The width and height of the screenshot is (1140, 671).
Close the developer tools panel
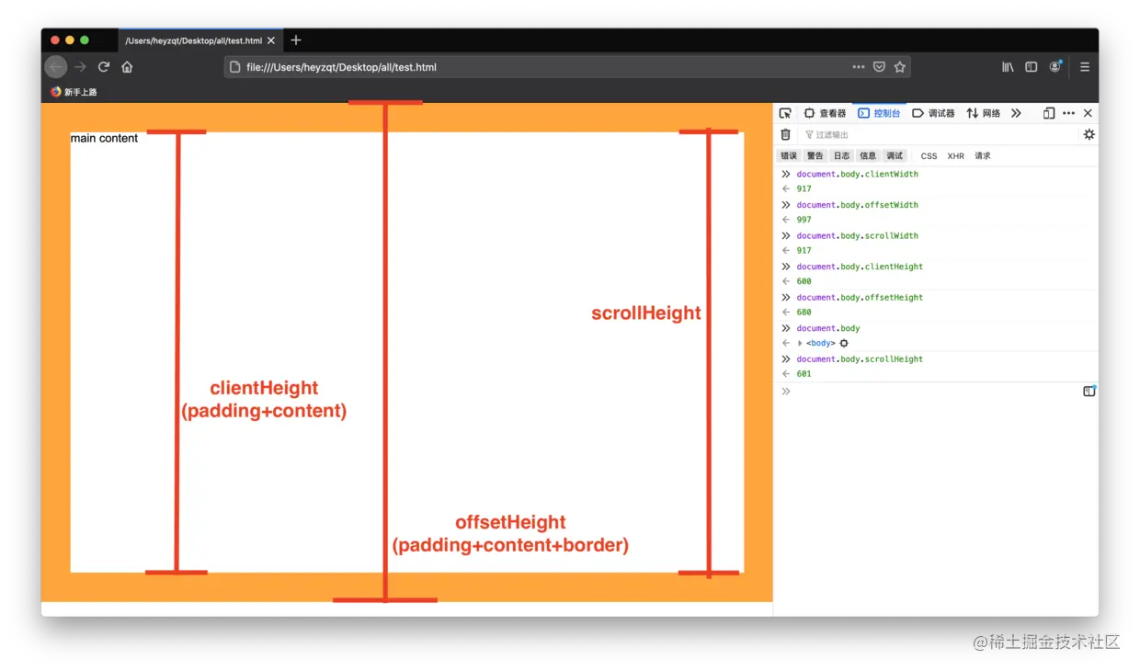(x=1088, y=113)
